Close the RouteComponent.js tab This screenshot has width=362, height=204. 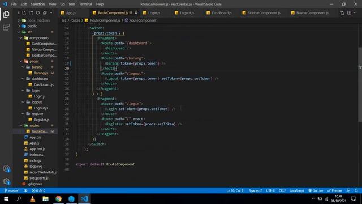pyautogui.click(x=136, y=13)
